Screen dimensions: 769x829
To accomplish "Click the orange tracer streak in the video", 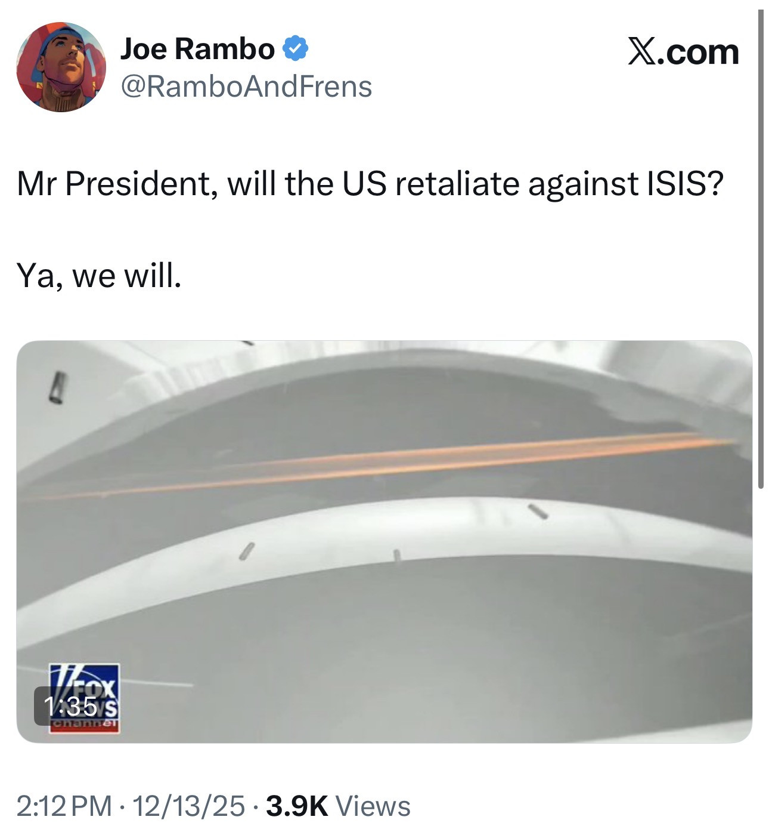I will [382, 465].
